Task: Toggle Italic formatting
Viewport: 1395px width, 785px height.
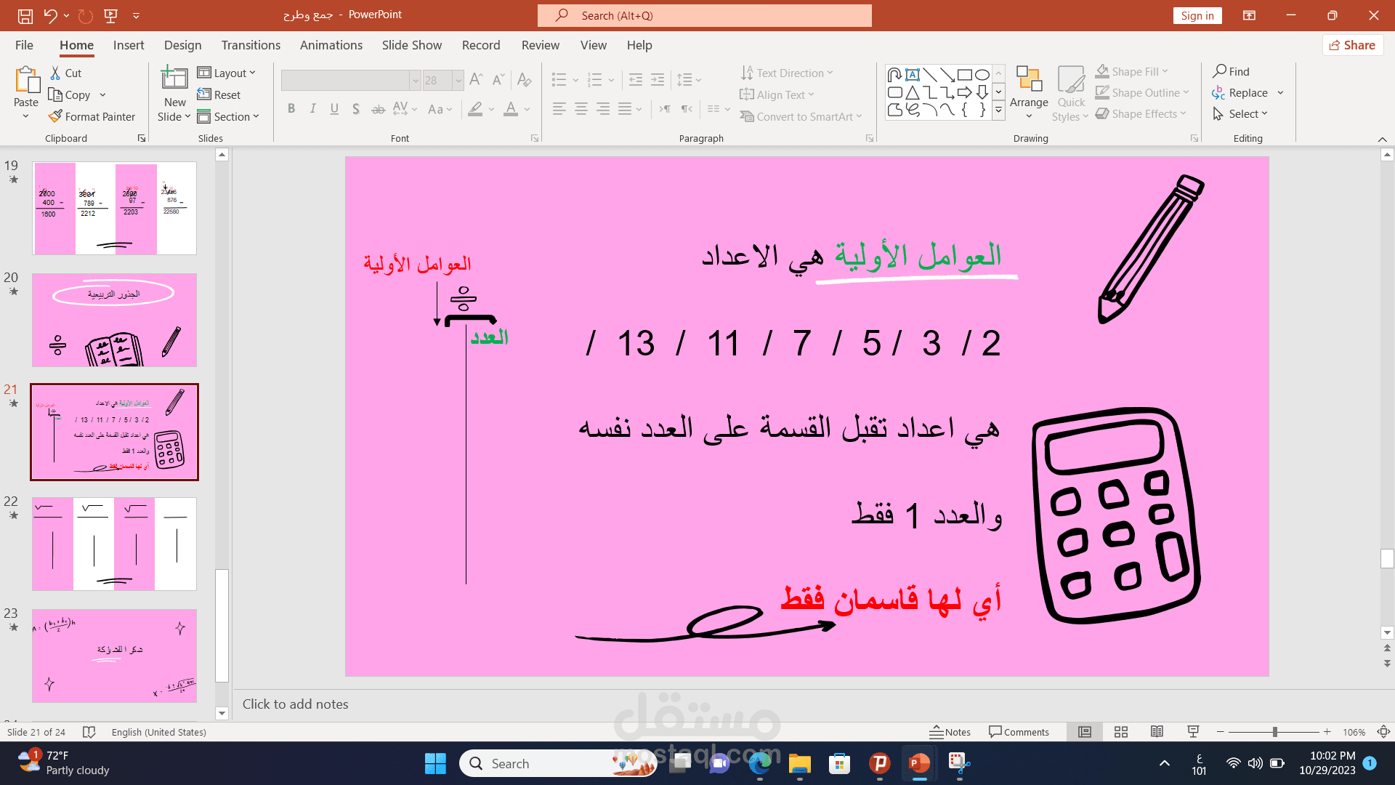Action: tap(313, 109)
